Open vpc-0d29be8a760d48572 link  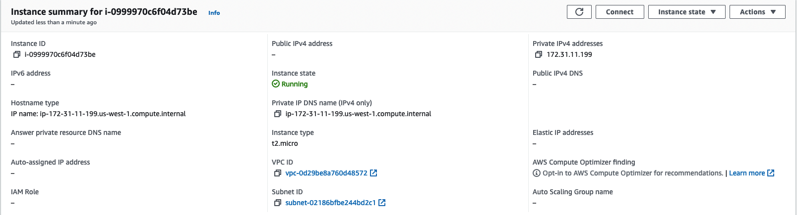(326, 173)
